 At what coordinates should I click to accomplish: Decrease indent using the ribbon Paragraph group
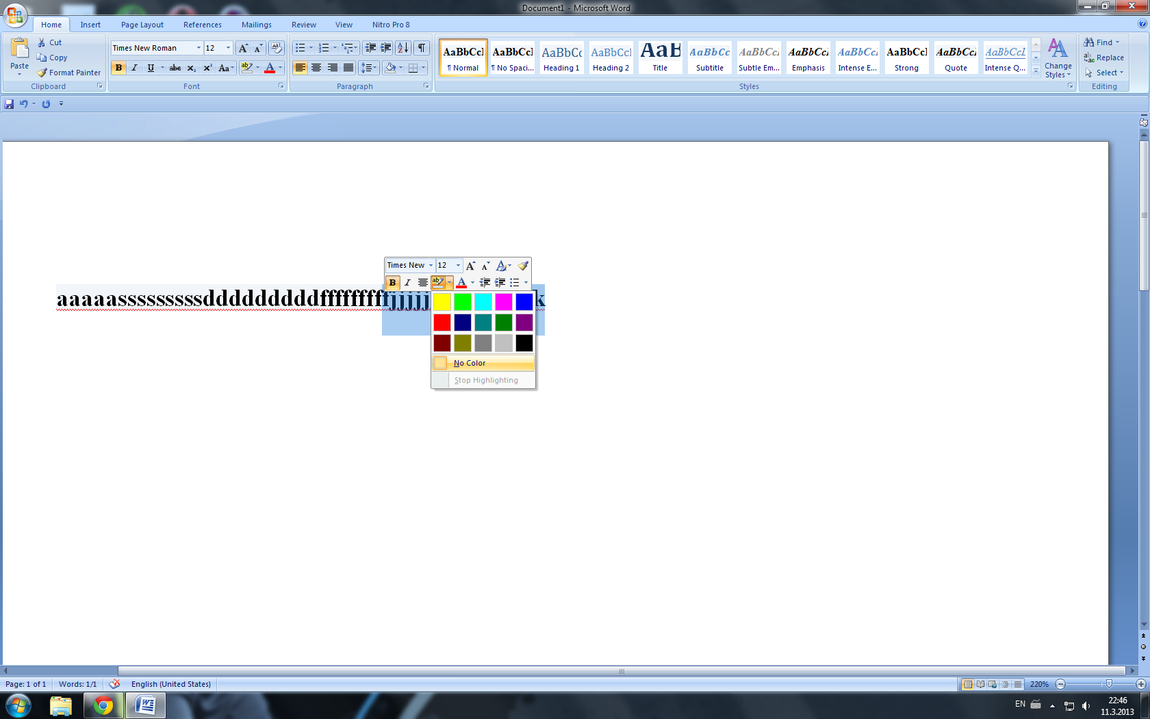pyautogui.click(x=370, y=48)
